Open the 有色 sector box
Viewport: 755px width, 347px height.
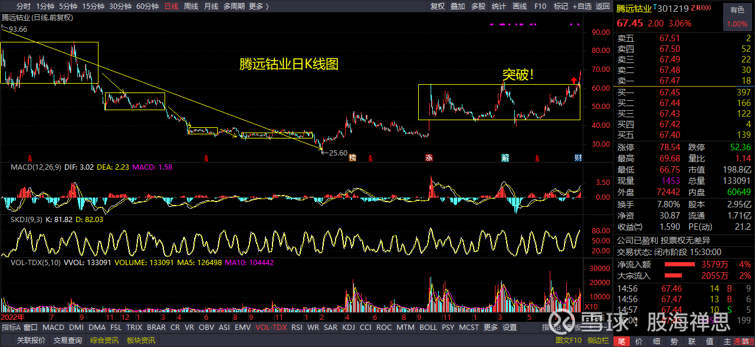tap(737, 16)
